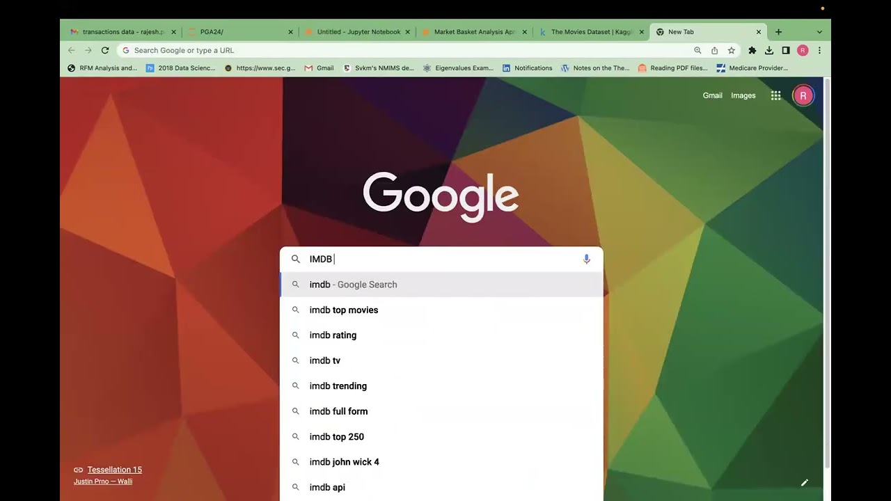Click the share icon in the address bar
Viewport: 891px width, 501px height.
coord(714,50)
